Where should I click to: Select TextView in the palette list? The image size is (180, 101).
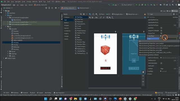coord(81,17)
